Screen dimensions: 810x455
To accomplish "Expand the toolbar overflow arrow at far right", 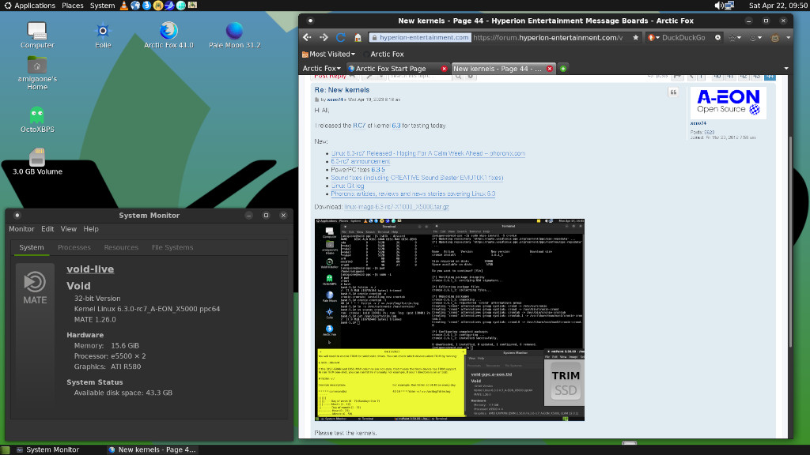I will 789,38.
